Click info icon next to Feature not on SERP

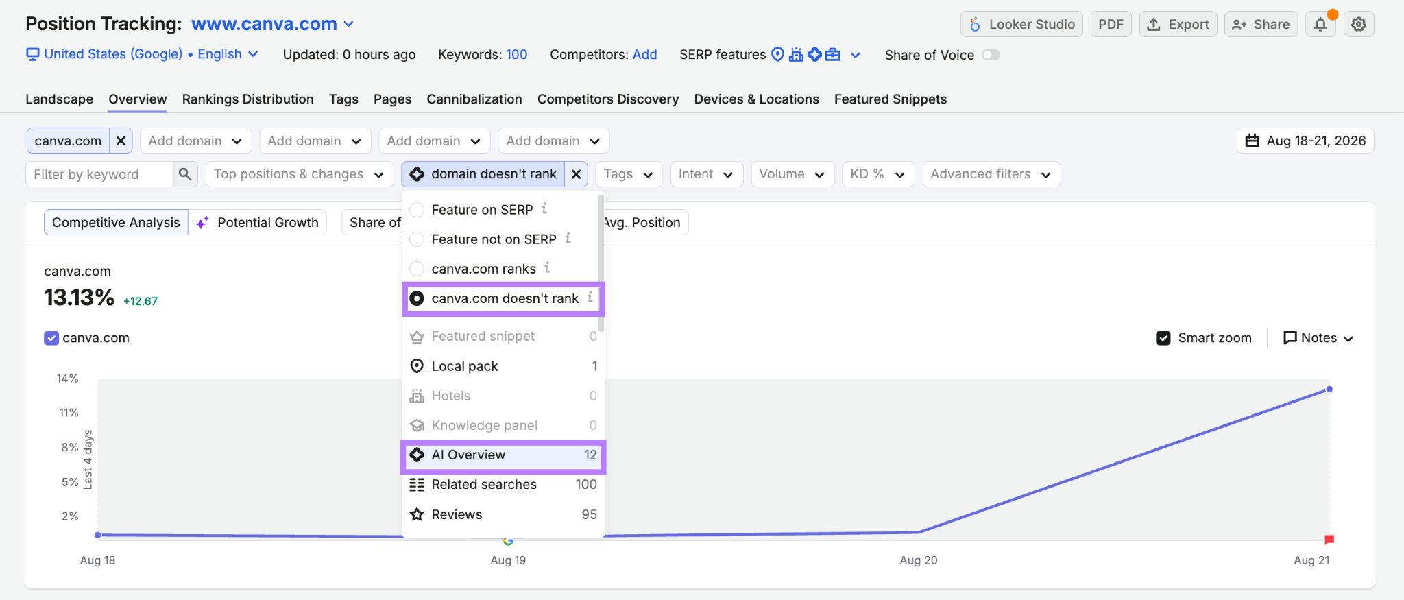click(568, 238)
